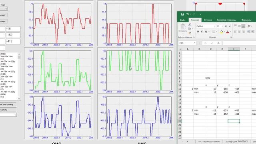Open the Файл tab in Excel
This screenshot has height=144, width=256.
coord(182,20)
